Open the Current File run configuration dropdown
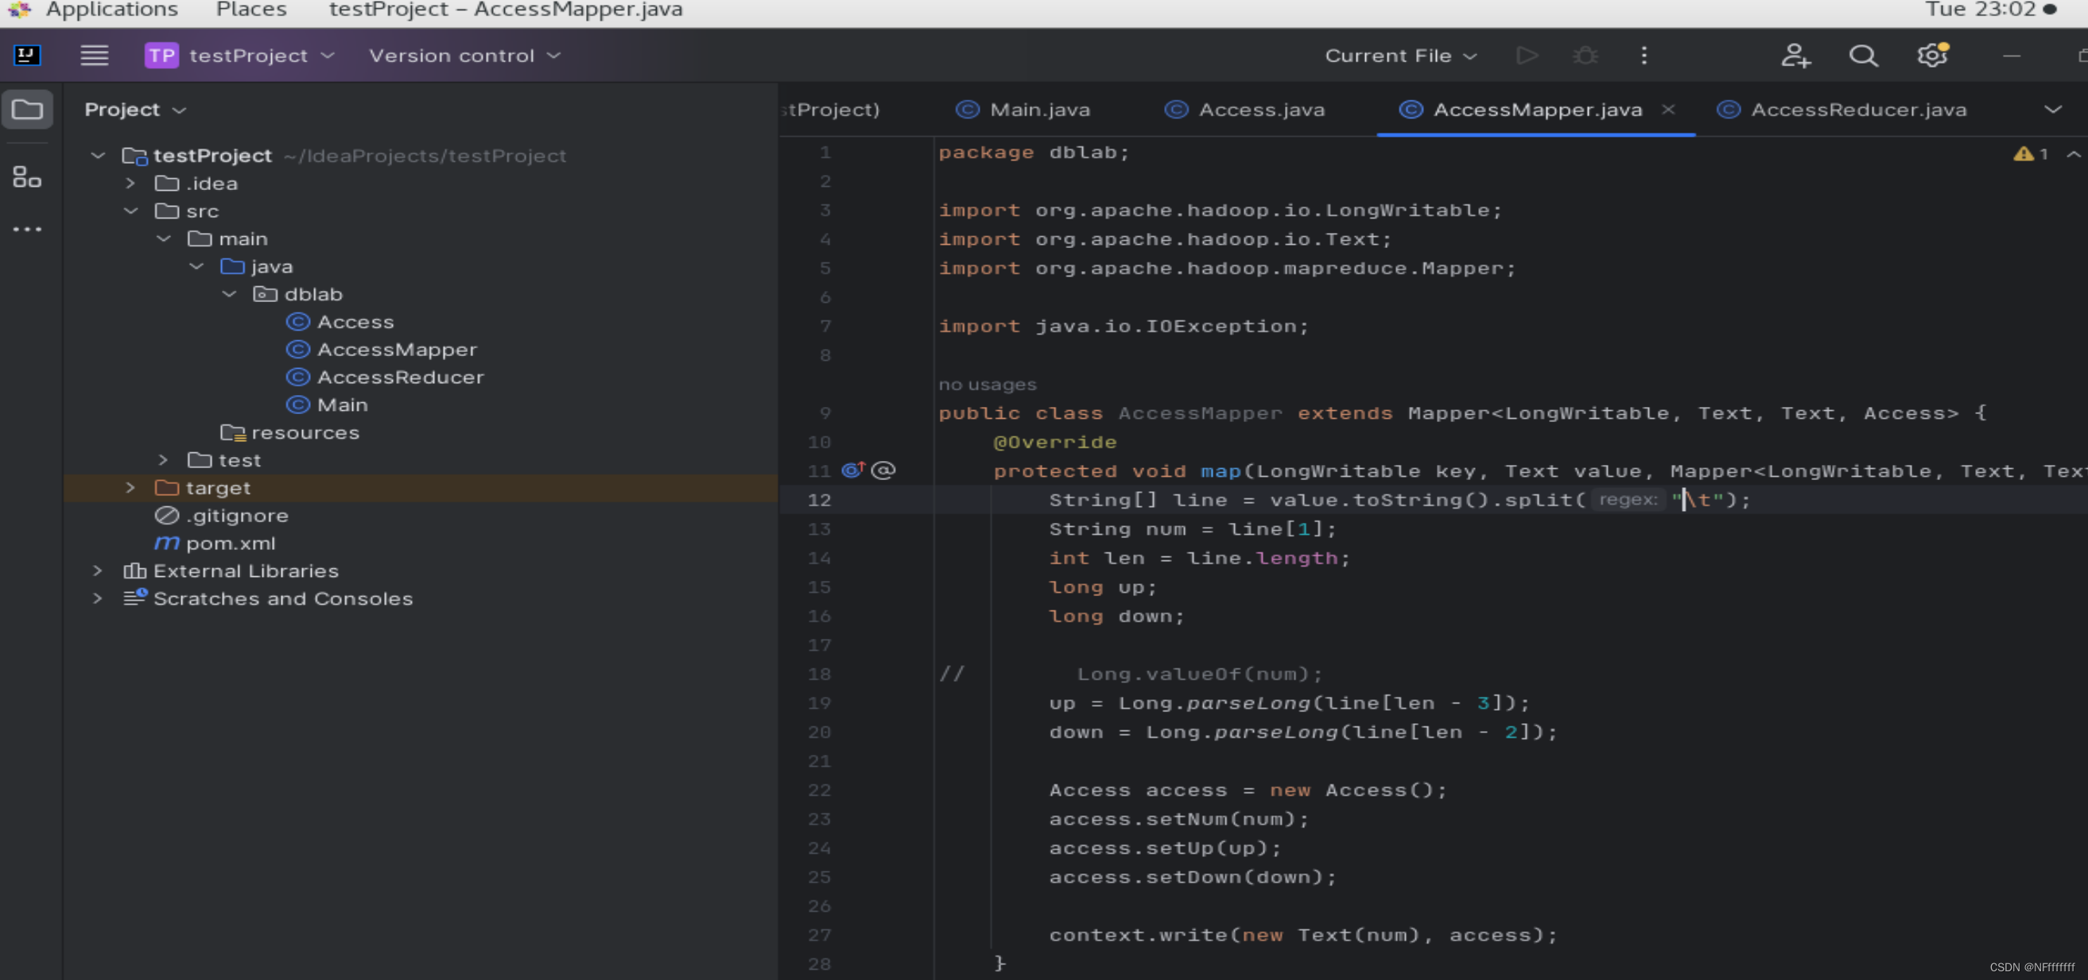The height and width of the screenshot is (980, 2088). pos(1400,55)
